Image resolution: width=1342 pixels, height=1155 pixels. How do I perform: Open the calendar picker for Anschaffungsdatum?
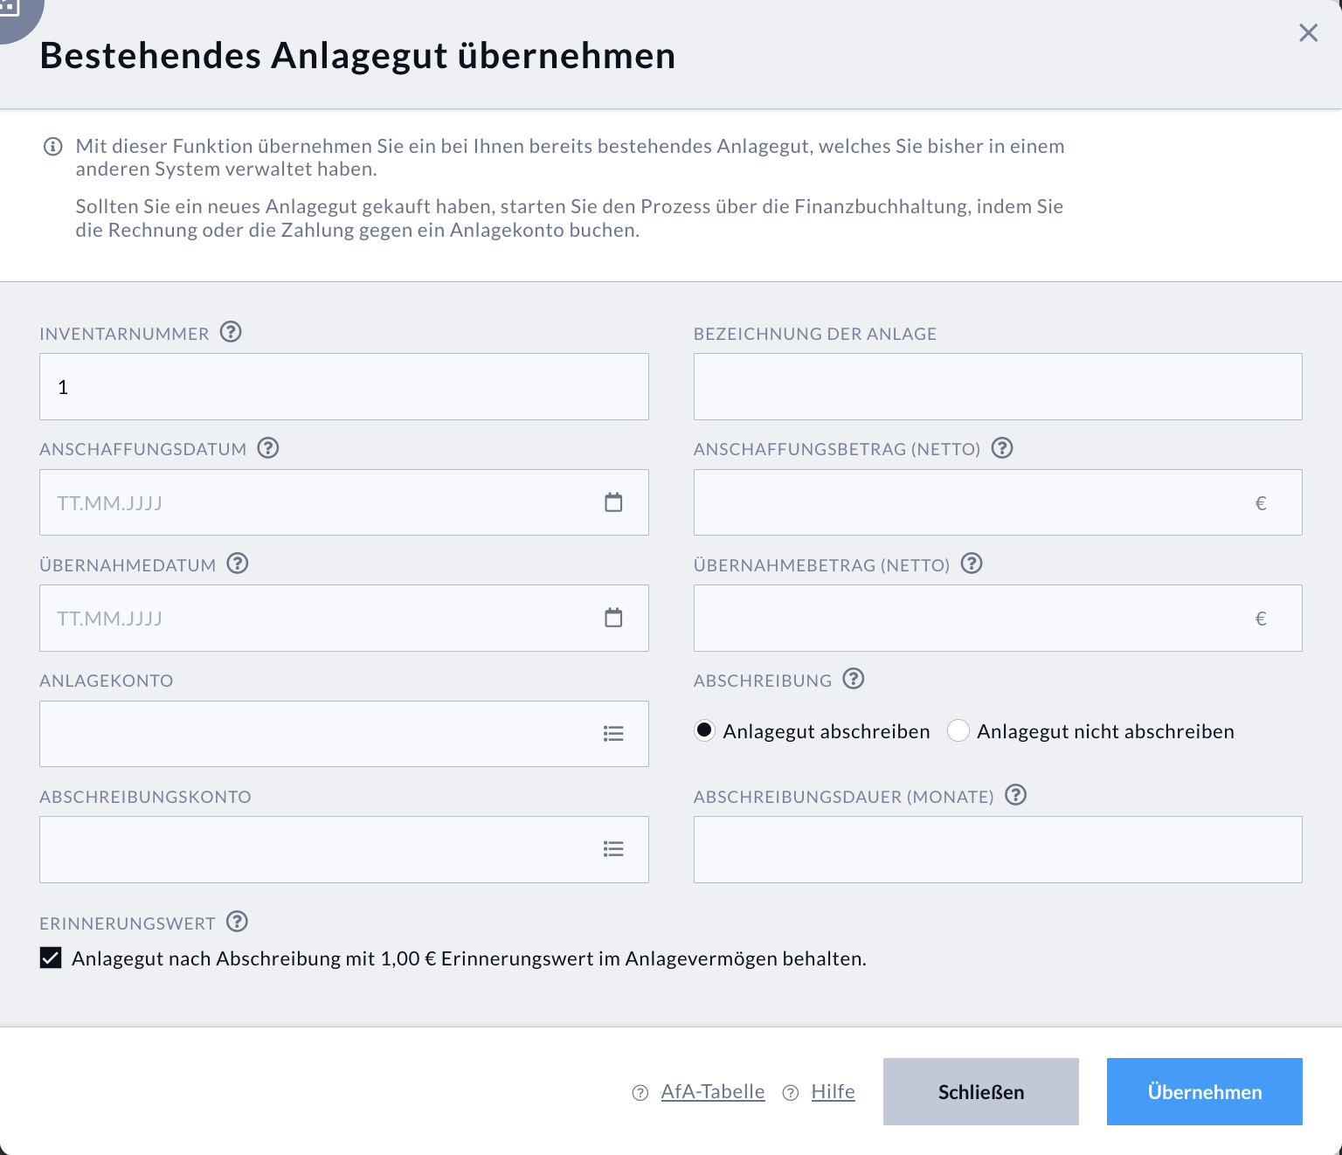pos(613,502)
